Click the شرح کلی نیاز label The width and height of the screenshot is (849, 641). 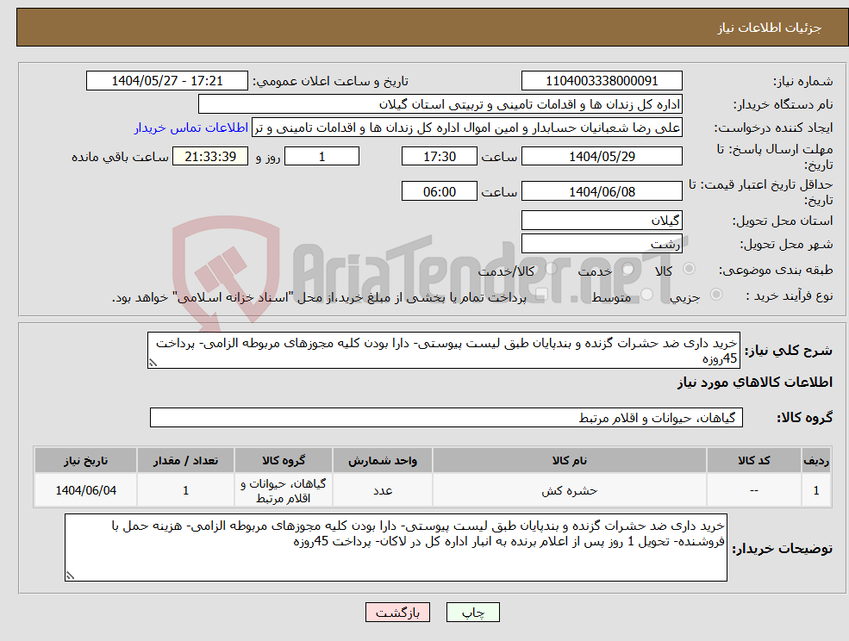(x=789, y=351)
